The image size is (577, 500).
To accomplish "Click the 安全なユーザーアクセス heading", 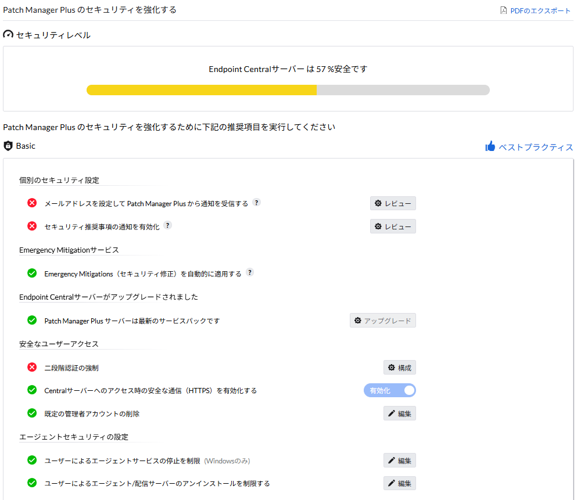I will coord(59,344).
